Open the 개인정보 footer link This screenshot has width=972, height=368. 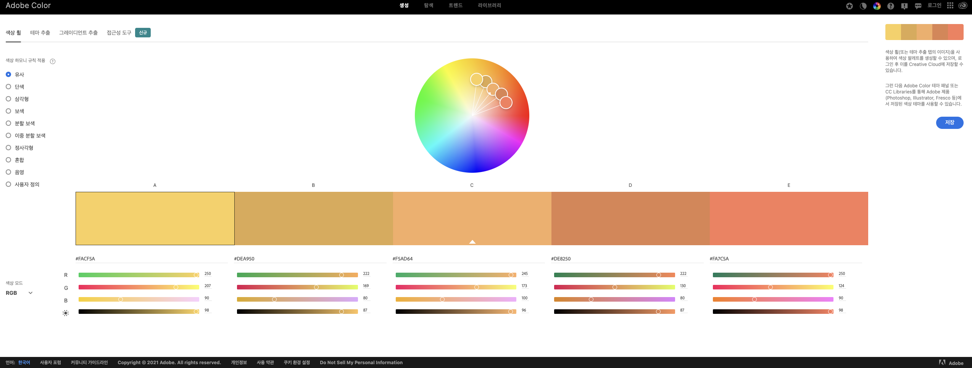(239, 363)
